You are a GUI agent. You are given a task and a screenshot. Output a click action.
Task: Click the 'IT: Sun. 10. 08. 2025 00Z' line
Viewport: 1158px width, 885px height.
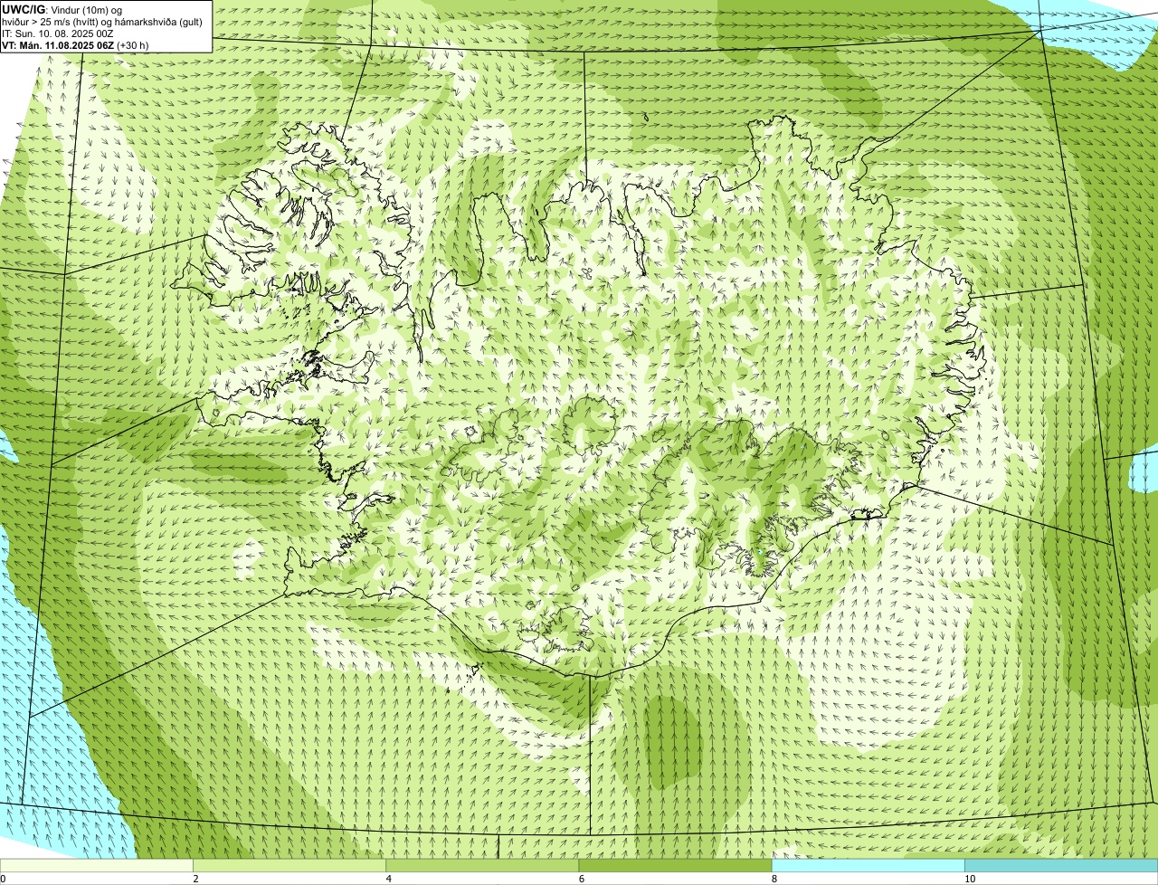click(x=58, y=33)
